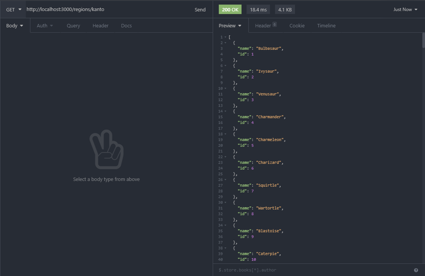Open the GET method dropdown
This screenshot has width=425, height=276.
pyautogui.click(x=13, y=10)
